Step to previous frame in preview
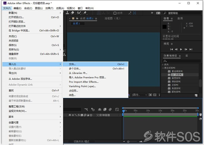The width and height of the screenshot is (204, 145). pyautogui.click(x=176, y=49)
